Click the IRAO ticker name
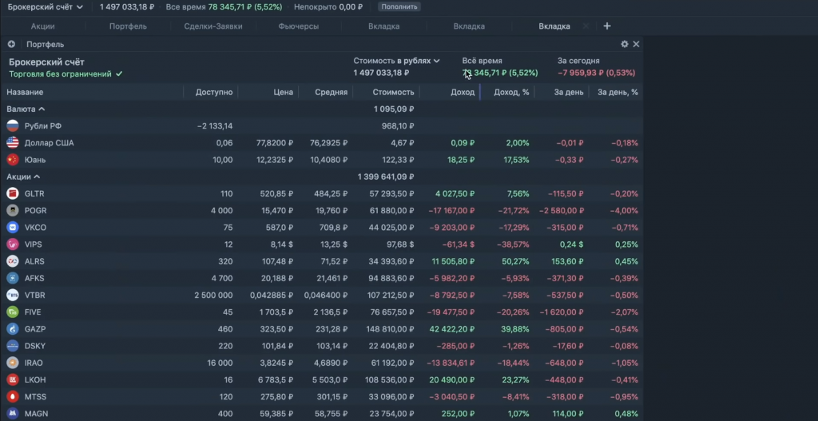This screenshot has width=818, height=421. tap(34, 363)
